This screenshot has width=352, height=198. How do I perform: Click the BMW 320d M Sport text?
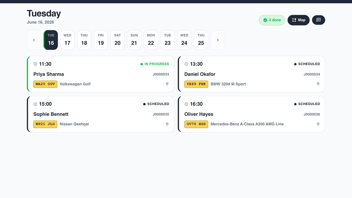(x=228, y=84)
